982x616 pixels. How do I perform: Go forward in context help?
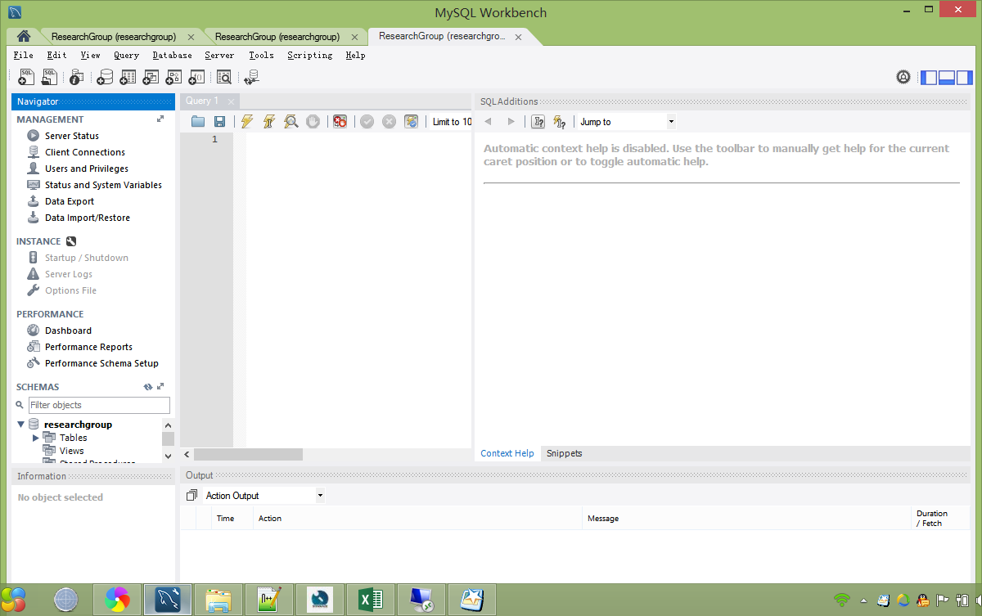(511, 122)
